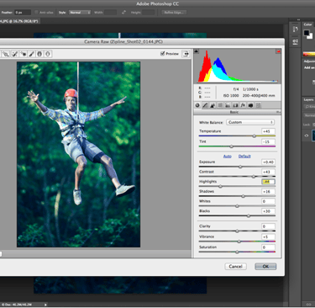Open the layer blend mode dropdown showing Normal
315x308 pixels.
pos(309,115)
